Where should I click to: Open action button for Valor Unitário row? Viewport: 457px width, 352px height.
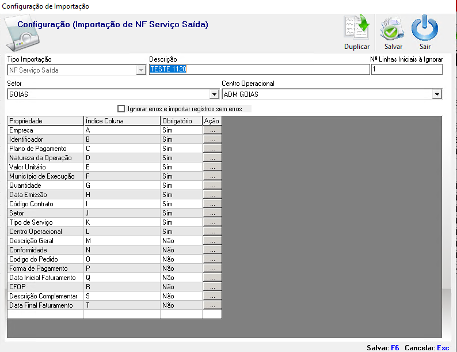pos(212,167)
